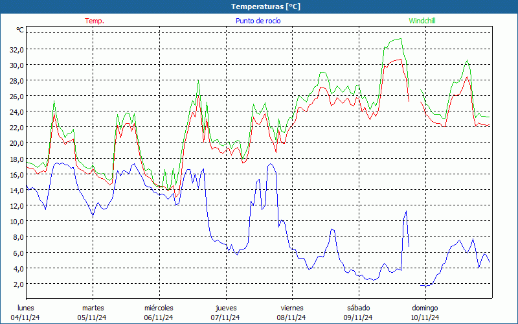
Task: Click the 14,0 y-axis value
Action: pos(17,190)
